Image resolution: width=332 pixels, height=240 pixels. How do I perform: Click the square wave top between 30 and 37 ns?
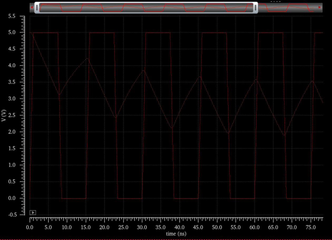tap(158, 33)
